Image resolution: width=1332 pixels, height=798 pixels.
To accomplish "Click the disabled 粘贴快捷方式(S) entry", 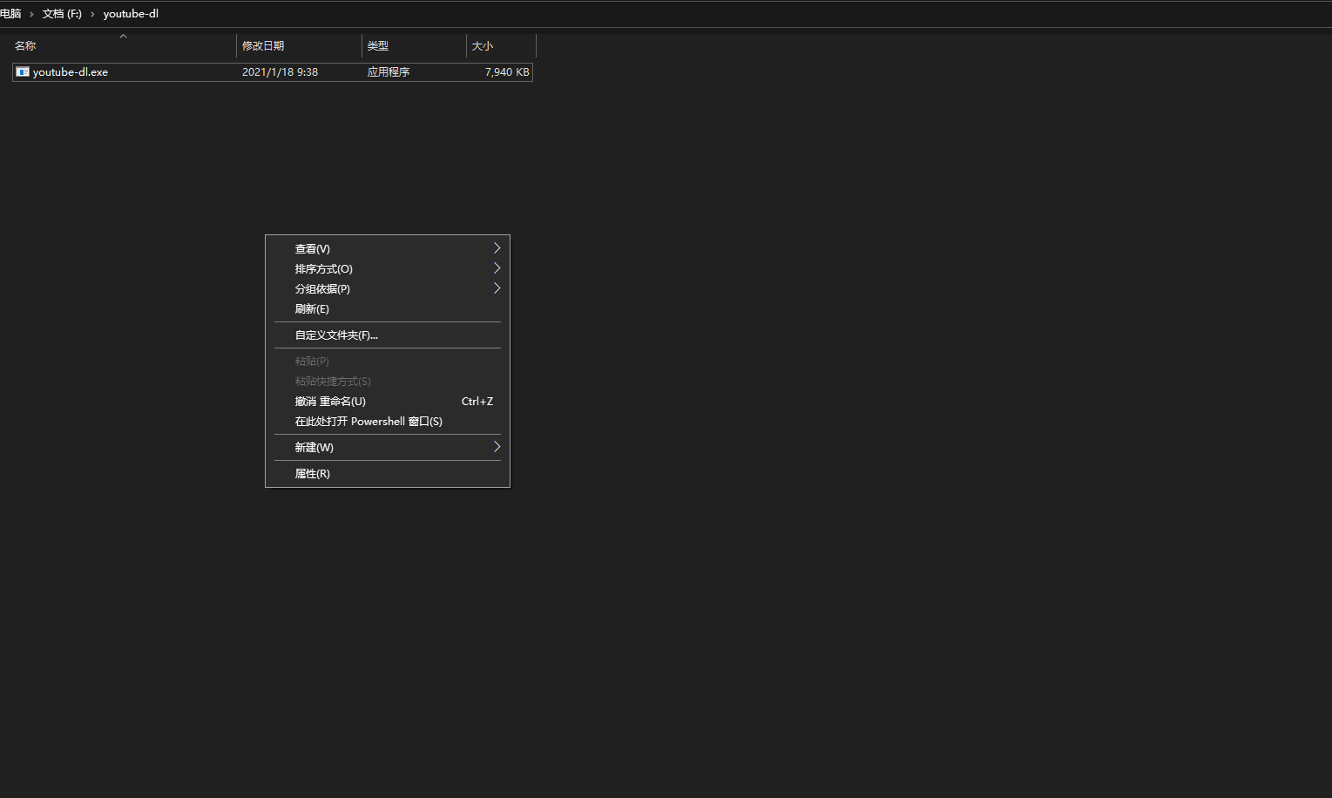I will (387, 382).
